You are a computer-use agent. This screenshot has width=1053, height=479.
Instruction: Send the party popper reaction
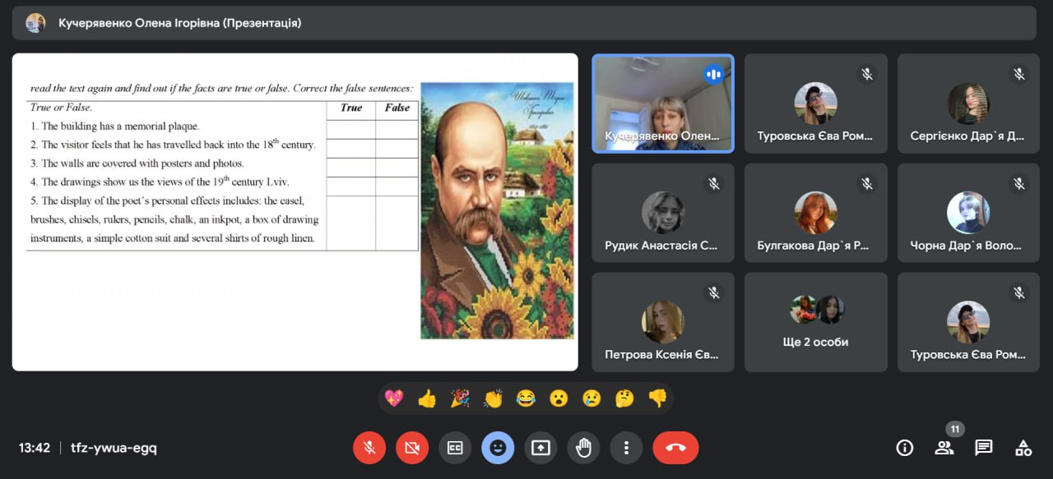[460, 398]
